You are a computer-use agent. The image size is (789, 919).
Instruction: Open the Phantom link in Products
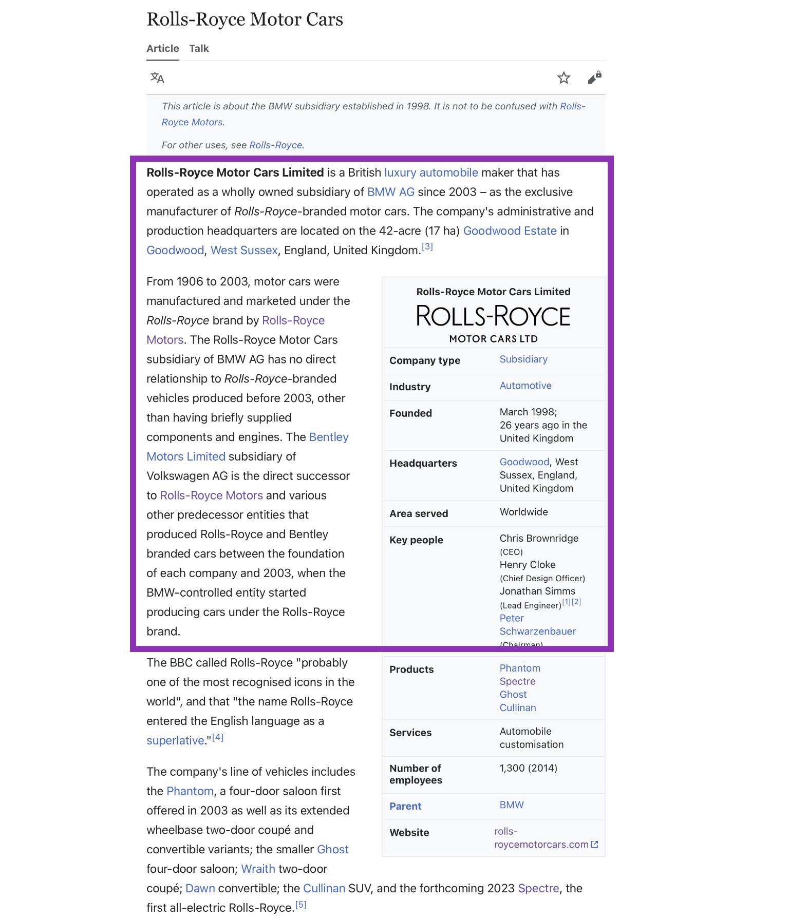coord(519,668)
